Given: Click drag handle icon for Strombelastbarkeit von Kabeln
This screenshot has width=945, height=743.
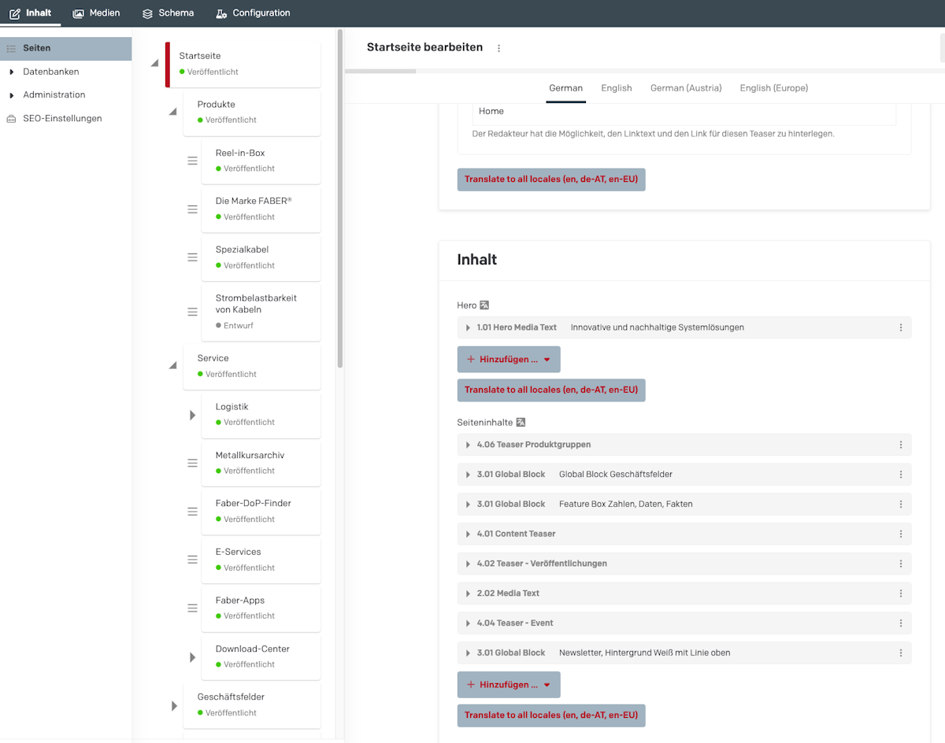Looking at the screenshot, I should (x=192, y=312).
